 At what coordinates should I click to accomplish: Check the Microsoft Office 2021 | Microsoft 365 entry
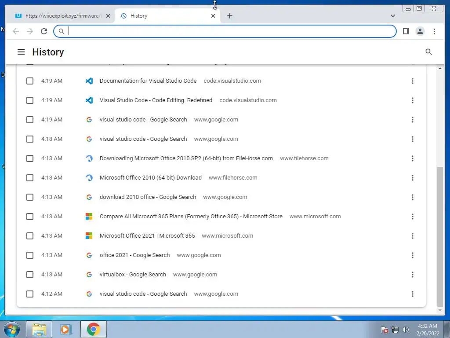click(x=30, y=236)
